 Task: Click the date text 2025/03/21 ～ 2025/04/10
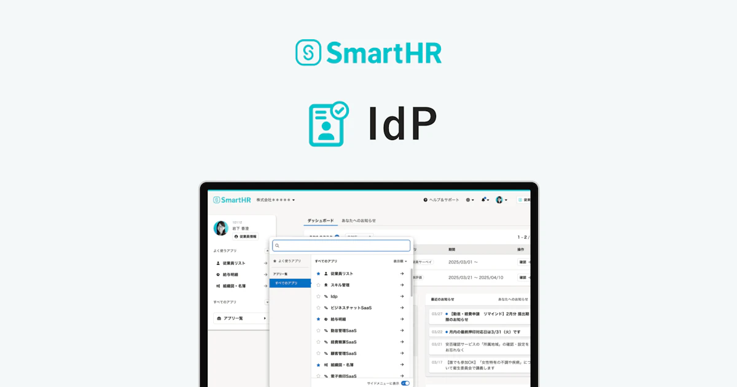pos(475,278)
